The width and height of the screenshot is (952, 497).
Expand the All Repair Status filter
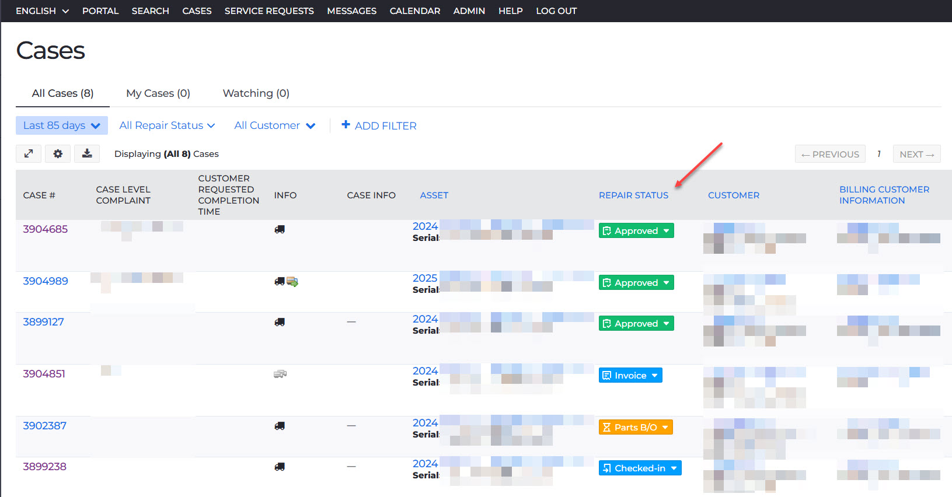(167, 125)
